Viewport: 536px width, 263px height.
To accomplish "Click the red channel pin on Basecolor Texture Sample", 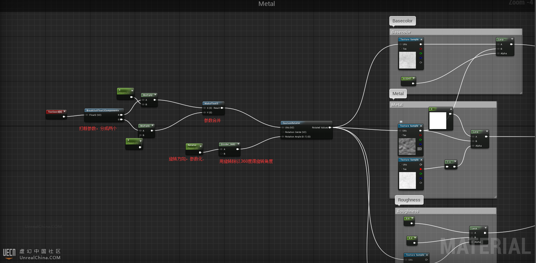I will pos(421,49).
